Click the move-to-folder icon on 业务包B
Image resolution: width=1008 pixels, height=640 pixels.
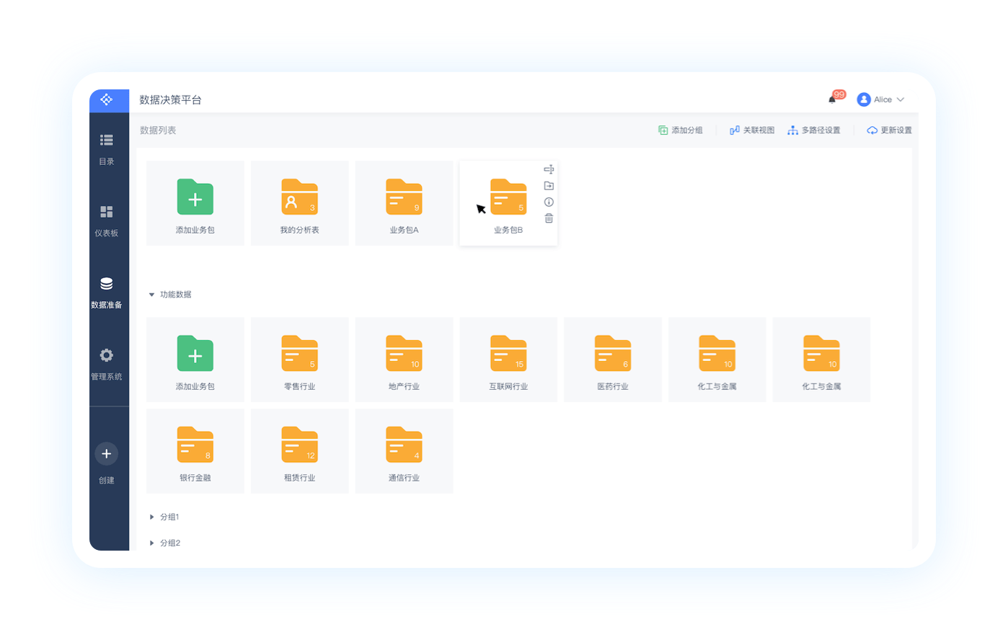click(x=549, y=186)
